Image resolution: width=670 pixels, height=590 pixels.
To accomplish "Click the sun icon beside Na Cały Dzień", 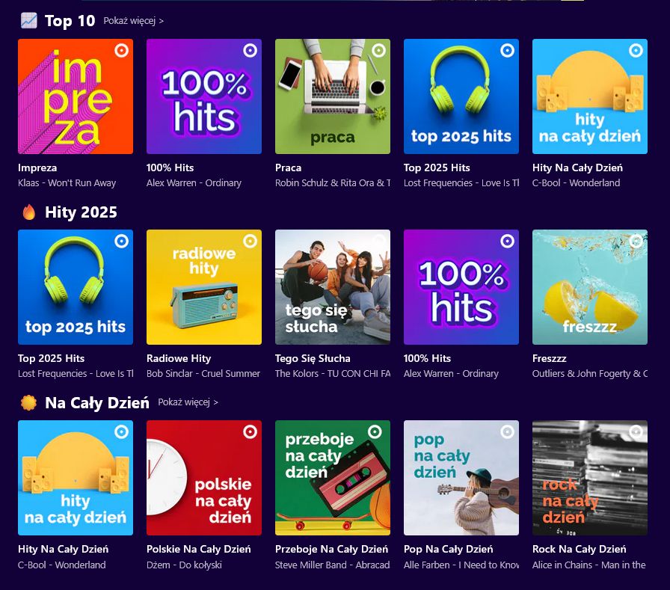I will (28, 403).
